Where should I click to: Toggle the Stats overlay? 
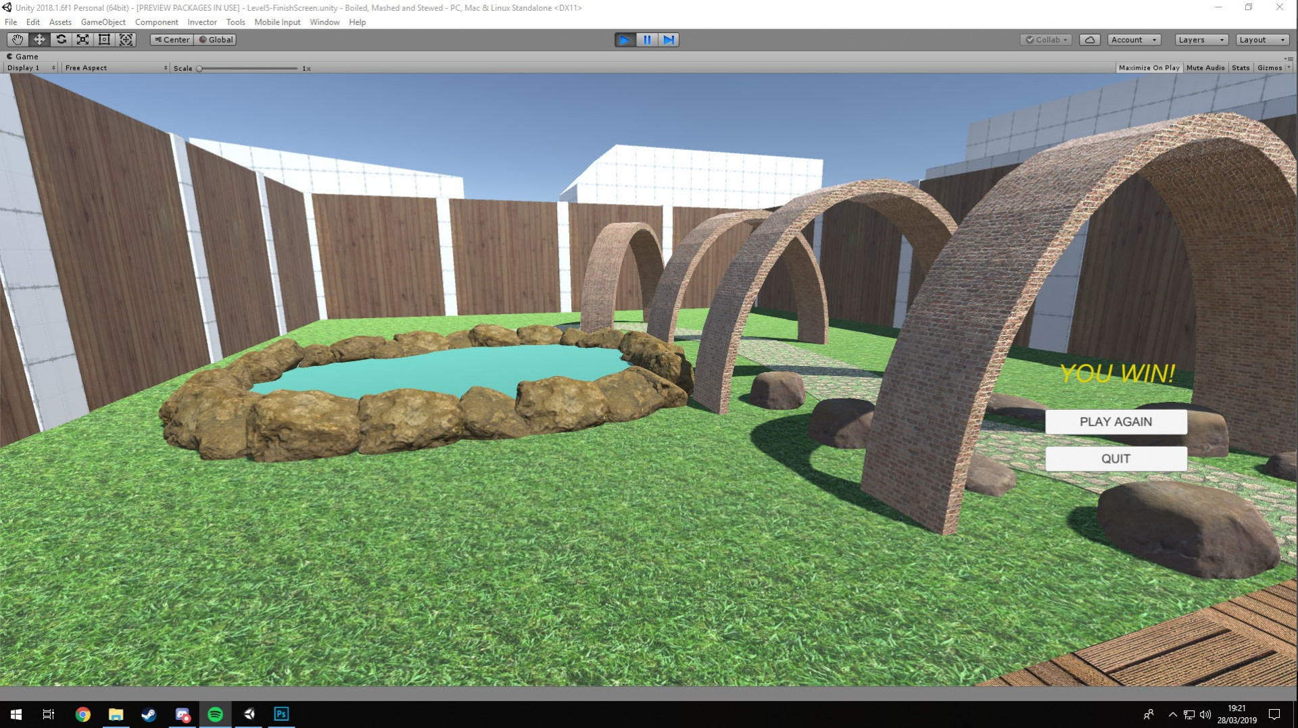pos(1241,68)
